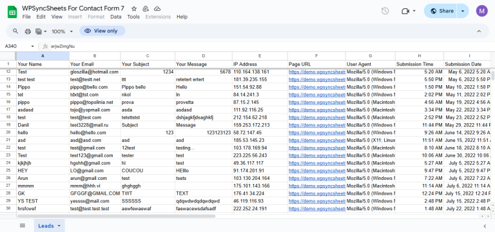Screen dimensions: 495x232
Task: Open the filter views icon
Action: [x=39, y=31]
